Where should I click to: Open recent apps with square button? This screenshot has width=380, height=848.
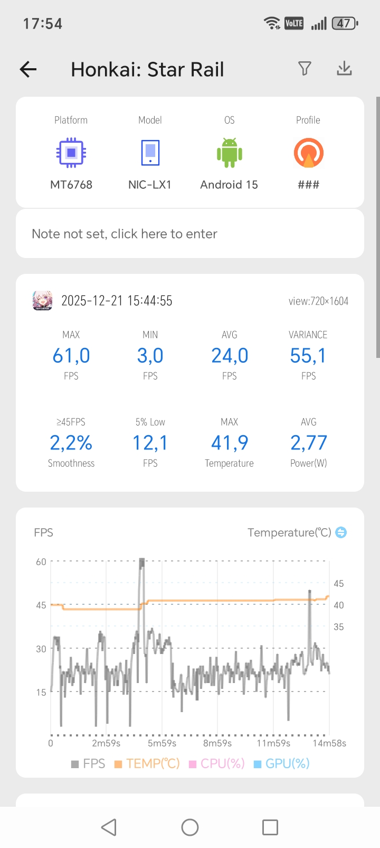270,827
